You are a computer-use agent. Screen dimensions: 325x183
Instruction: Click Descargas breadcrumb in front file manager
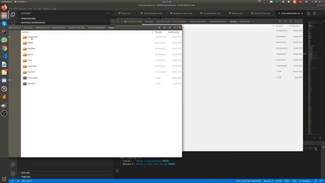click(x=28, y=27)
